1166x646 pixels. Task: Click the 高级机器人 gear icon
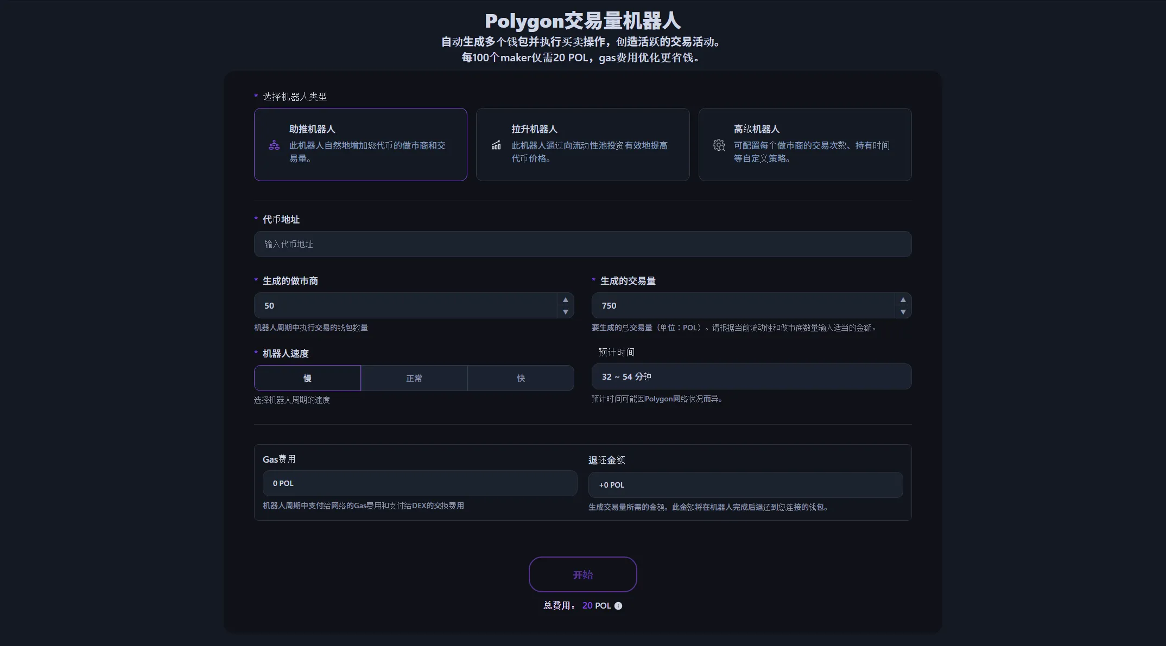click(719, 145)
